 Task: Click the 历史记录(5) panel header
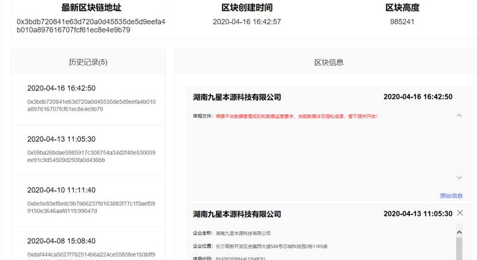tap(88, 62)
